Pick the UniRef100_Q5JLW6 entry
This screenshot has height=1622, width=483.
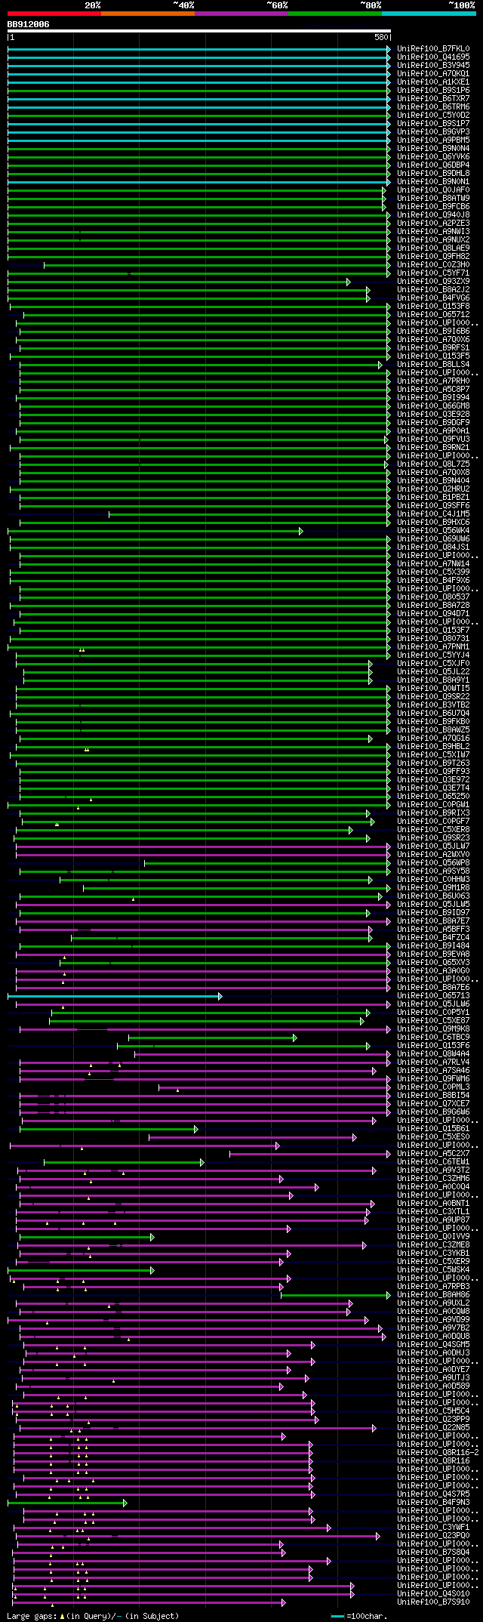point(433,1004)
